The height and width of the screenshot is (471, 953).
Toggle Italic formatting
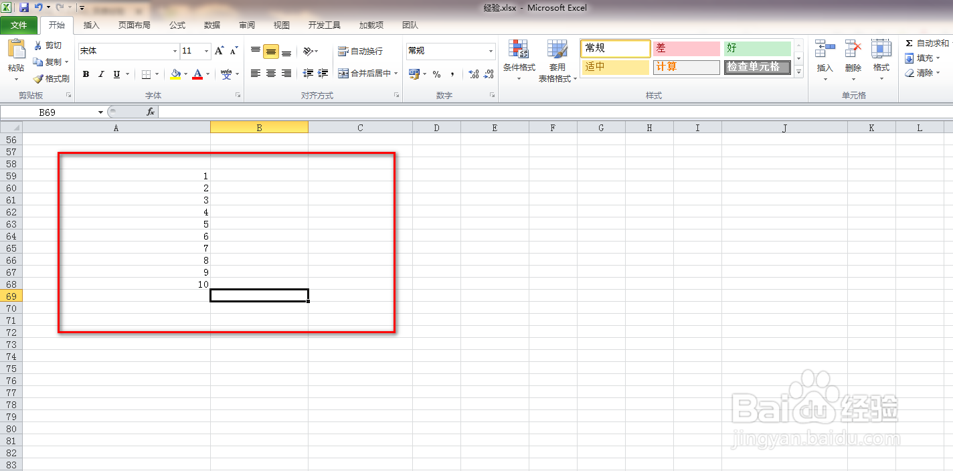tap(102, 74)
